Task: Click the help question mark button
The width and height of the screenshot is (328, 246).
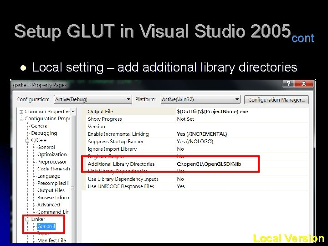Action: (x=288, y=83)
